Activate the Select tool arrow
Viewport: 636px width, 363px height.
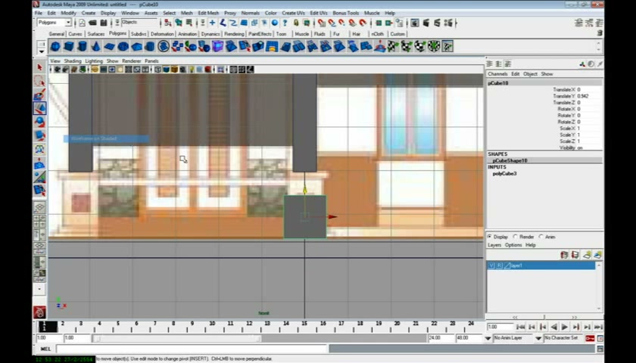click(39, 67)
